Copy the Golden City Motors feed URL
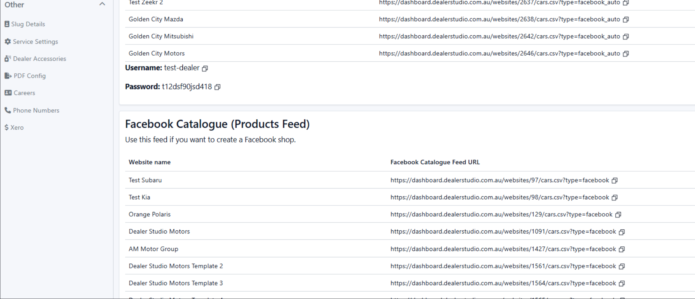The height and width of the screenshot is (299, 695). click(x=626, y=53)
